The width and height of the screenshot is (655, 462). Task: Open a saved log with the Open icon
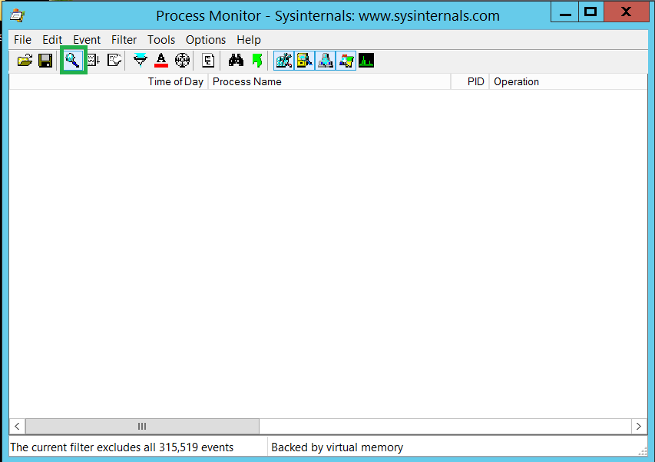point(25,61)
